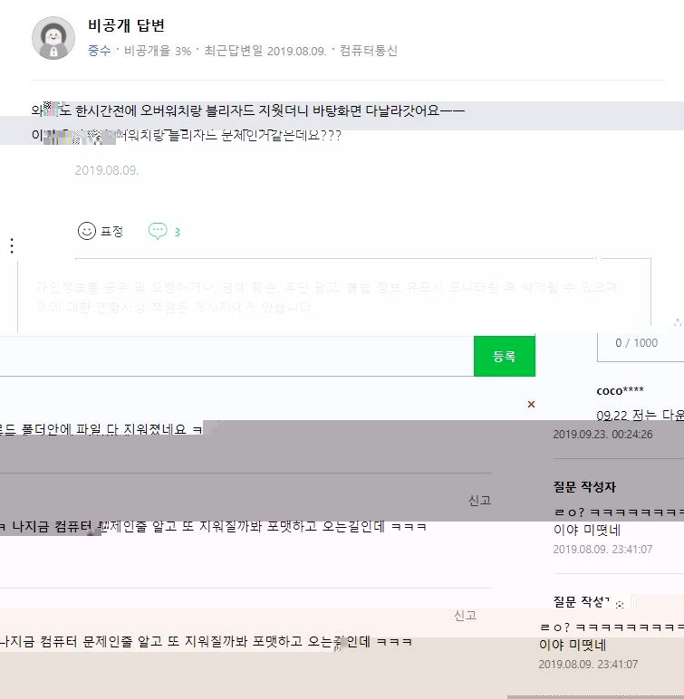Click the red X delete comment icon

point(531,404)
